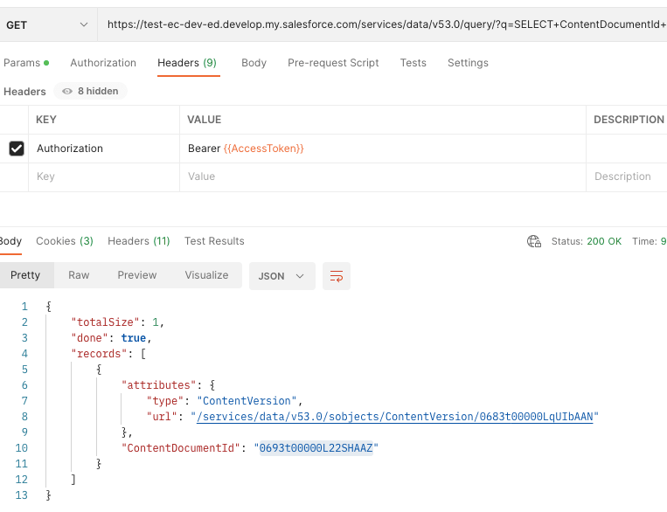Click the "ContentDocumentId" key in response
Image resolution: width=667 pixels, height=512 pixels.
pyautogui.click(x=180, y=448)
